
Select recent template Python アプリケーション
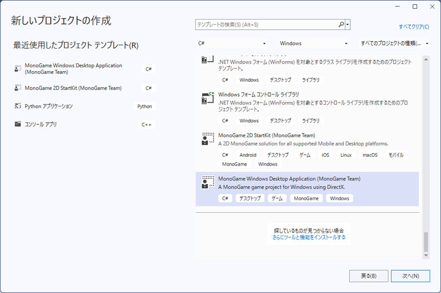(x=85, y=106)
